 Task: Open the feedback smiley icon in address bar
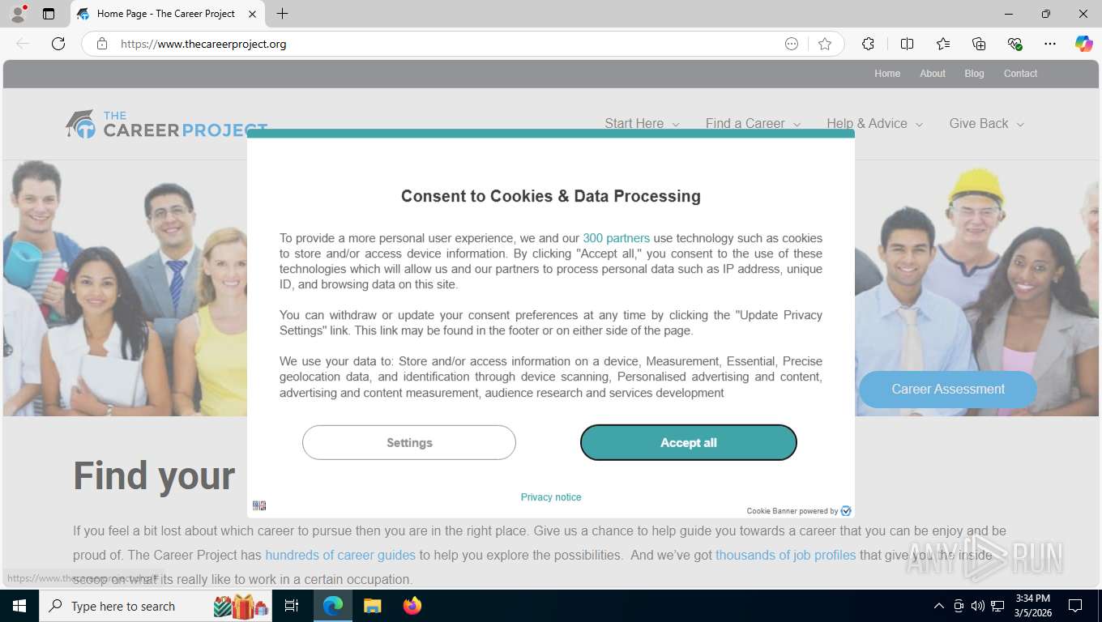[792, 44]
